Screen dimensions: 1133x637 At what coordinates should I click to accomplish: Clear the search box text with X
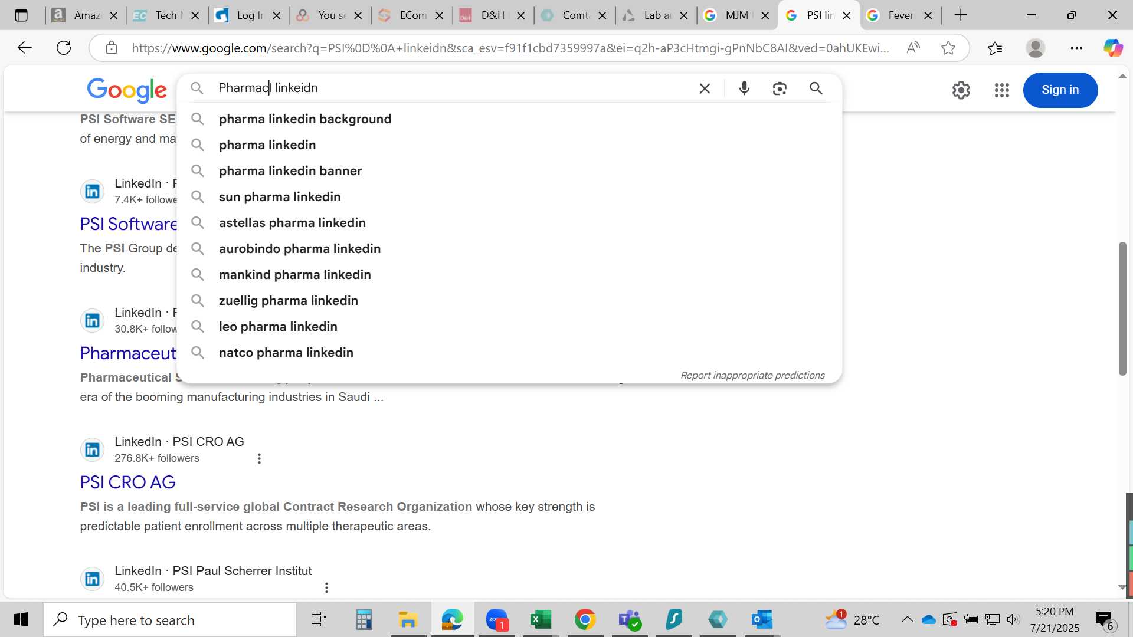tap(705, 88)
